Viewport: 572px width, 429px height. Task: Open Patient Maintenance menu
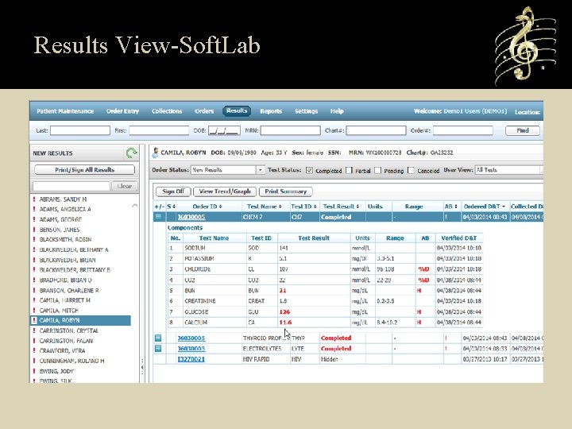point(65,111)
